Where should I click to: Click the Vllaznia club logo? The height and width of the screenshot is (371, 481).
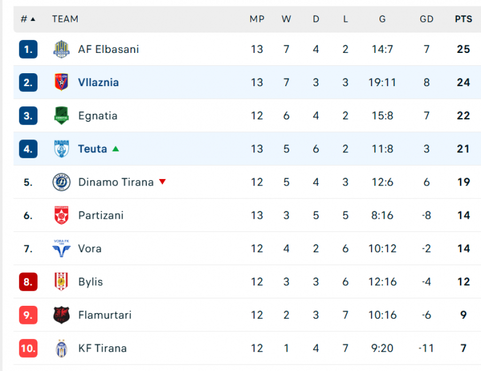point(61,82)
